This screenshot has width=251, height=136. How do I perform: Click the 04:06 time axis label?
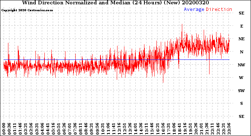pyautogui.click(x=42, y=129)
